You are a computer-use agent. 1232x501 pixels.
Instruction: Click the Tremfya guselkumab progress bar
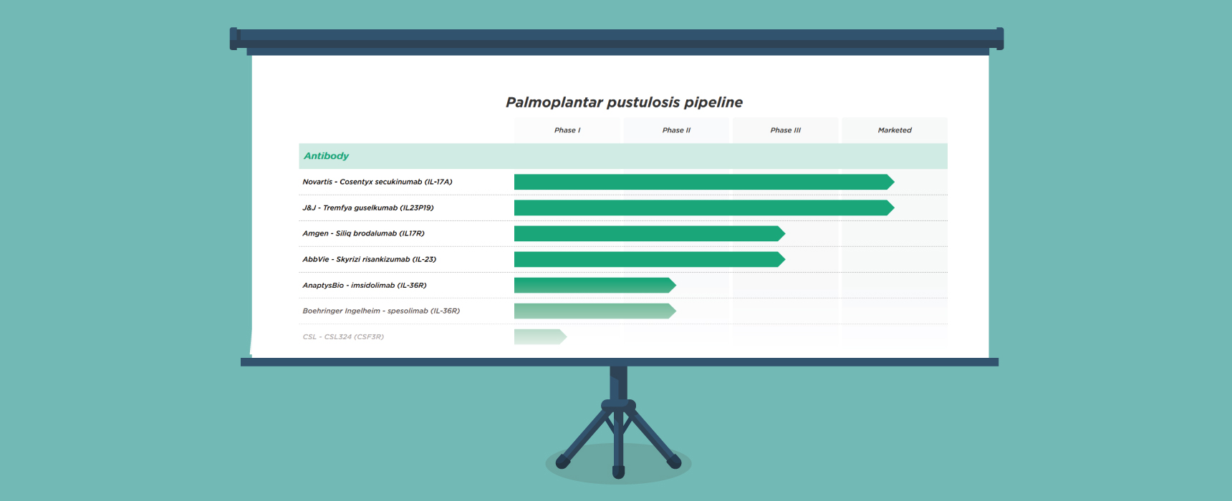(x=702, y=208)
